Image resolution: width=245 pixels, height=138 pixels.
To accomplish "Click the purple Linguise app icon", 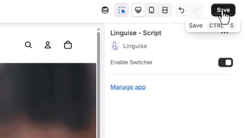I will point(115,46).
